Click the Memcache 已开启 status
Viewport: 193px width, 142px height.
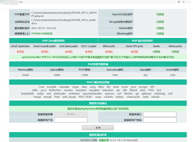coord(175,52)
